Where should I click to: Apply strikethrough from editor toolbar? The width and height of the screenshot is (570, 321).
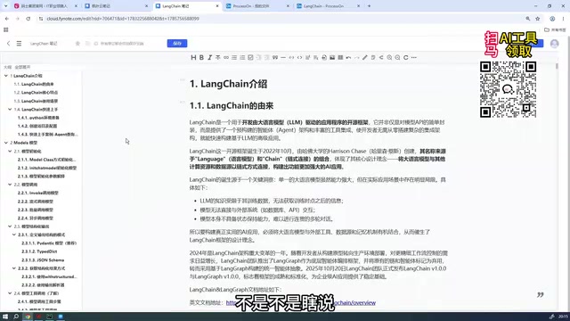pyautogui.click(x=217, y=57)
